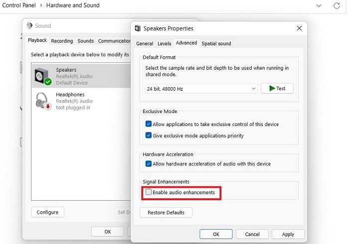This screenshot has height=244, width=349.
Task: Disable hardware acceleration of audio checkbox
Action: point(148,163)
